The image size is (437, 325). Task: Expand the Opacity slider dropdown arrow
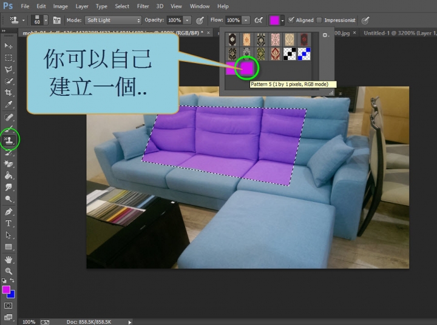(187, 20)
